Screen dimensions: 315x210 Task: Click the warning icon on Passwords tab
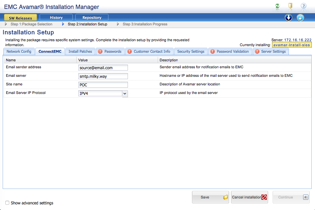pyautogui.click(x=100, y=51)
